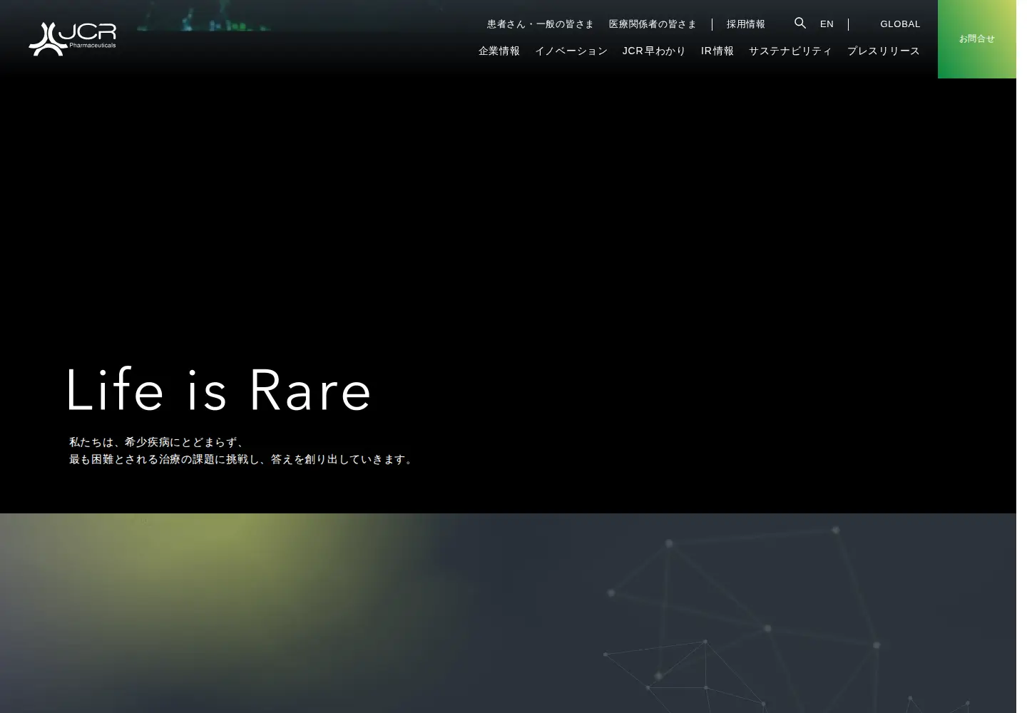Viewport: 1027px width, 713px height.
Task: Click the green お問合せ button
Action: [x=977, y=39]
